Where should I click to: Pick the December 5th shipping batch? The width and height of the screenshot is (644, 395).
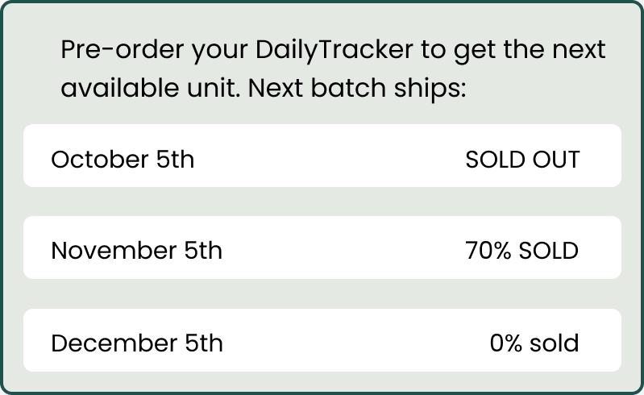point(322,341)
